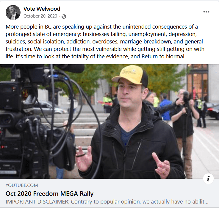Click the YOUTUBE.COM source label
This screenshot has height=208, width=219.
click(x=22, y=185)
